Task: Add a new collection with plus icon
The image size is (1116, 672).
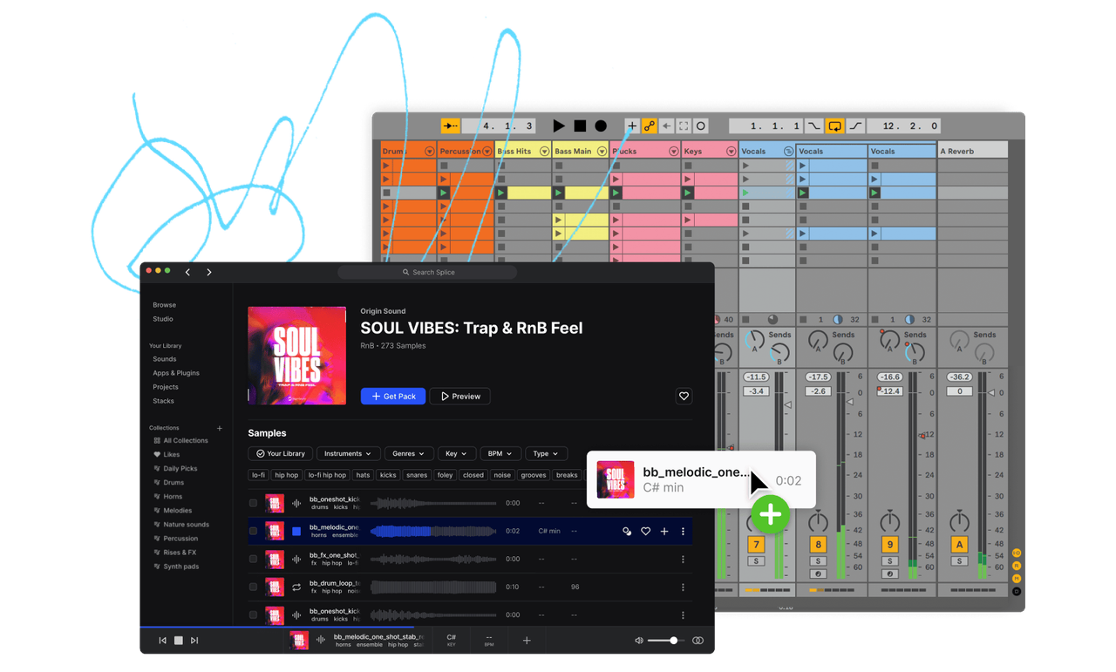Action: (x=220, y=428)
